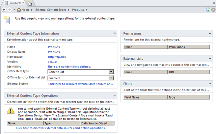Edit the Display Name value Products
Viewport: 216px width, 134px height.
coord(54,52)
